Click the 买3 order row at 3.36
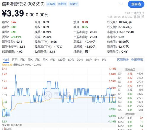148x130 pixels. pyautogui.click(x=130, y=102)
